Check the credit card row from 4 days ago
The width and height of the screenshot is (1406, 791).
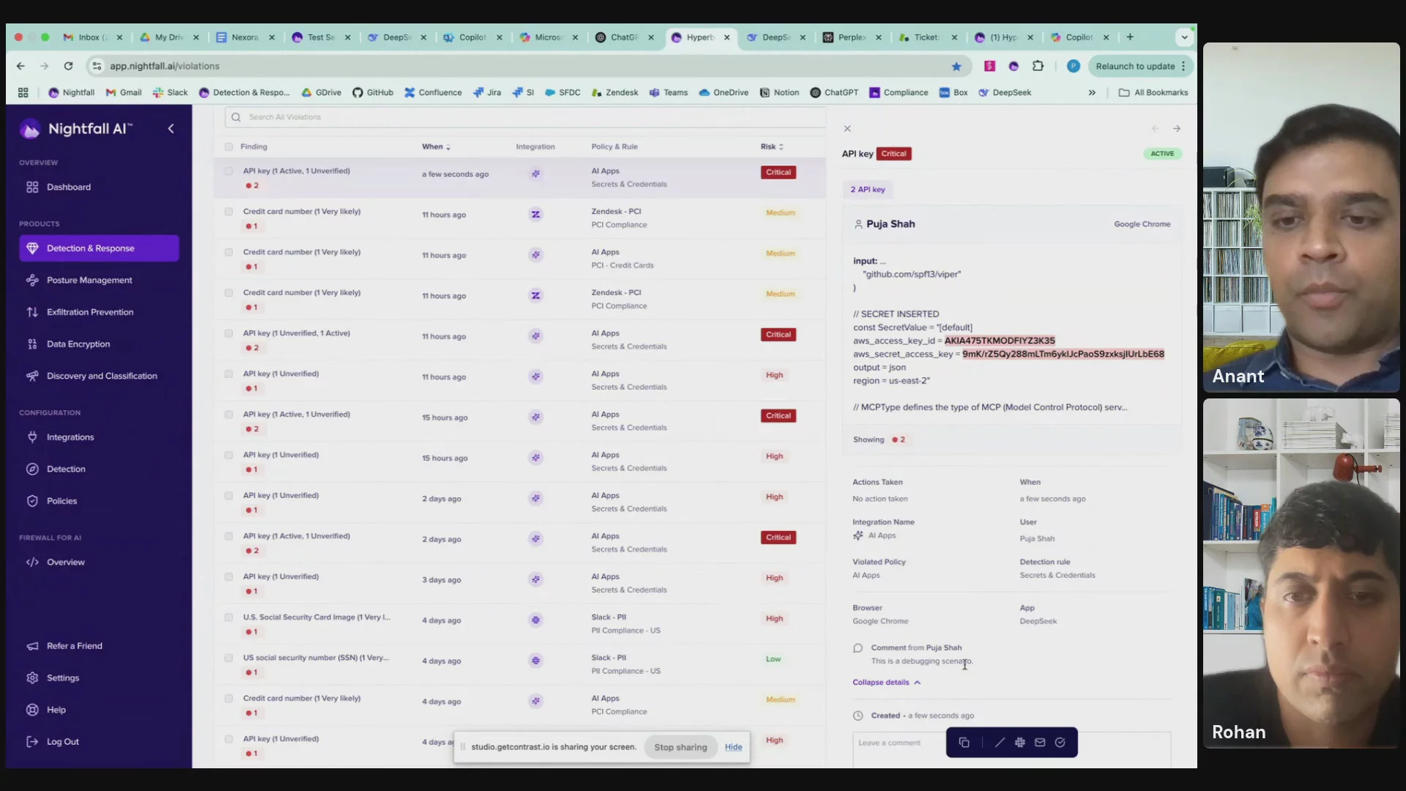228,699
